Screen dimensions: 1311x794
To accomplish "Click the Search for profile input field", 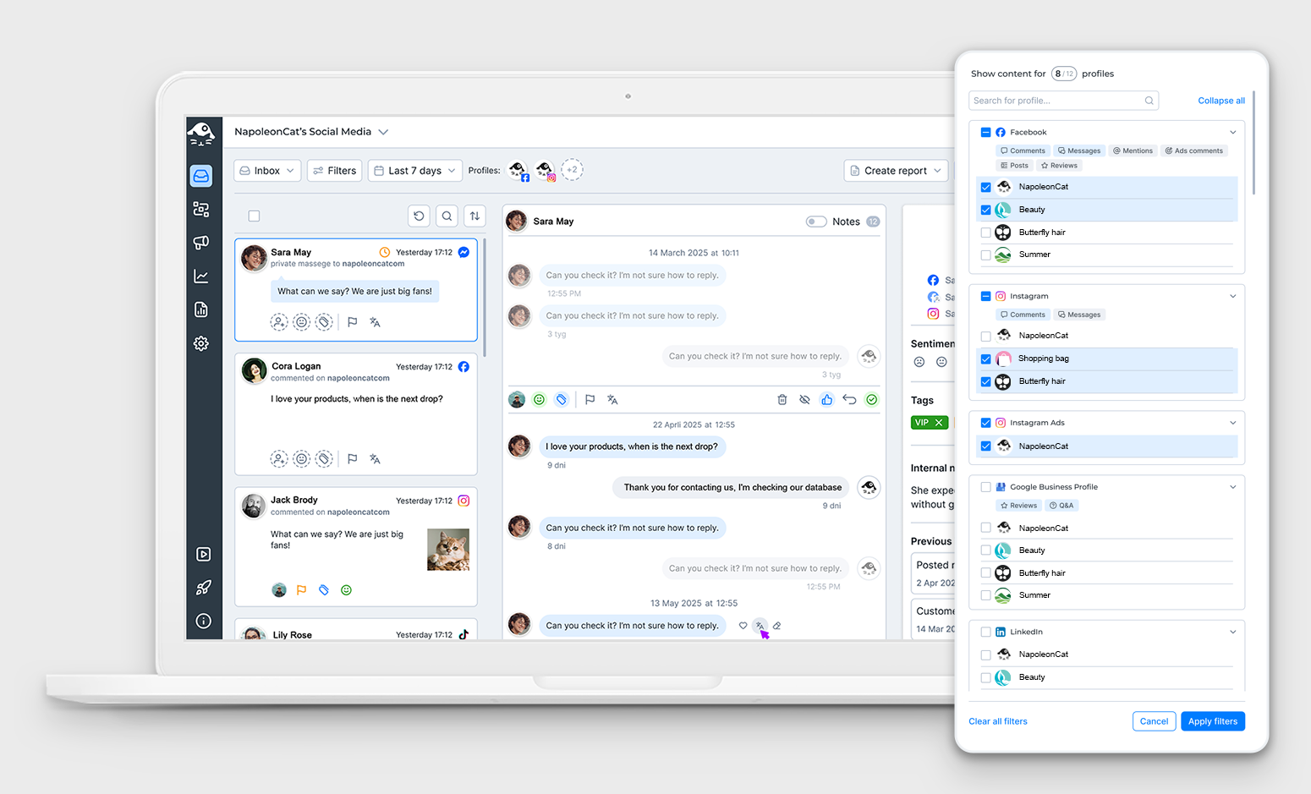I will click(x=1064, y=101).
